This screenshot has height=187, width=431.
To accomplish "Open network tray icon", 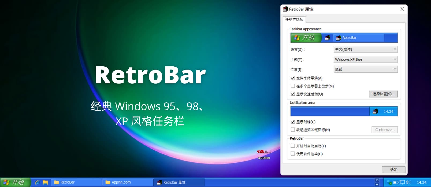I will click(x=402, y=182).
